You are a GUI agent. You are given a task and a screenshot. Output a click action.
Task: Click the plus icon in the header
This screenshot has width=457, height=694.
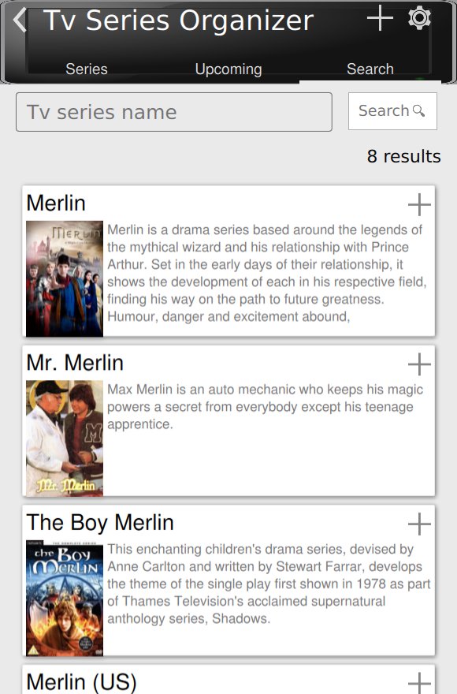tap(380, 19)
